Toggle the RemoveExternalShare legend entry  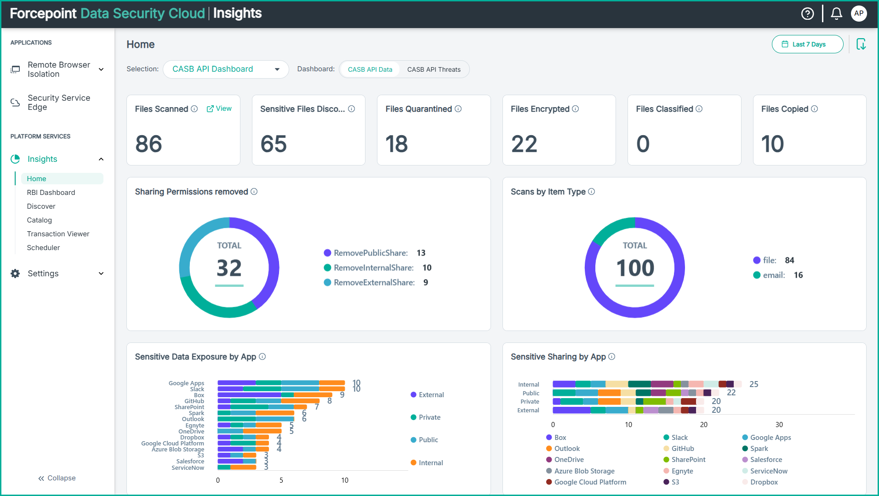(376, 282)
